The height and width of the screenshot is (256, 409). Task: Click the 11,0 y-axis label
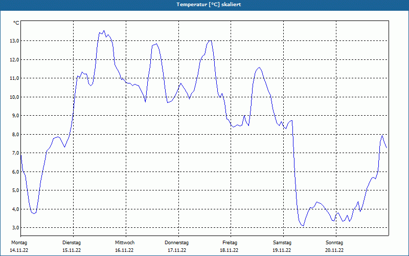point(15,78)
